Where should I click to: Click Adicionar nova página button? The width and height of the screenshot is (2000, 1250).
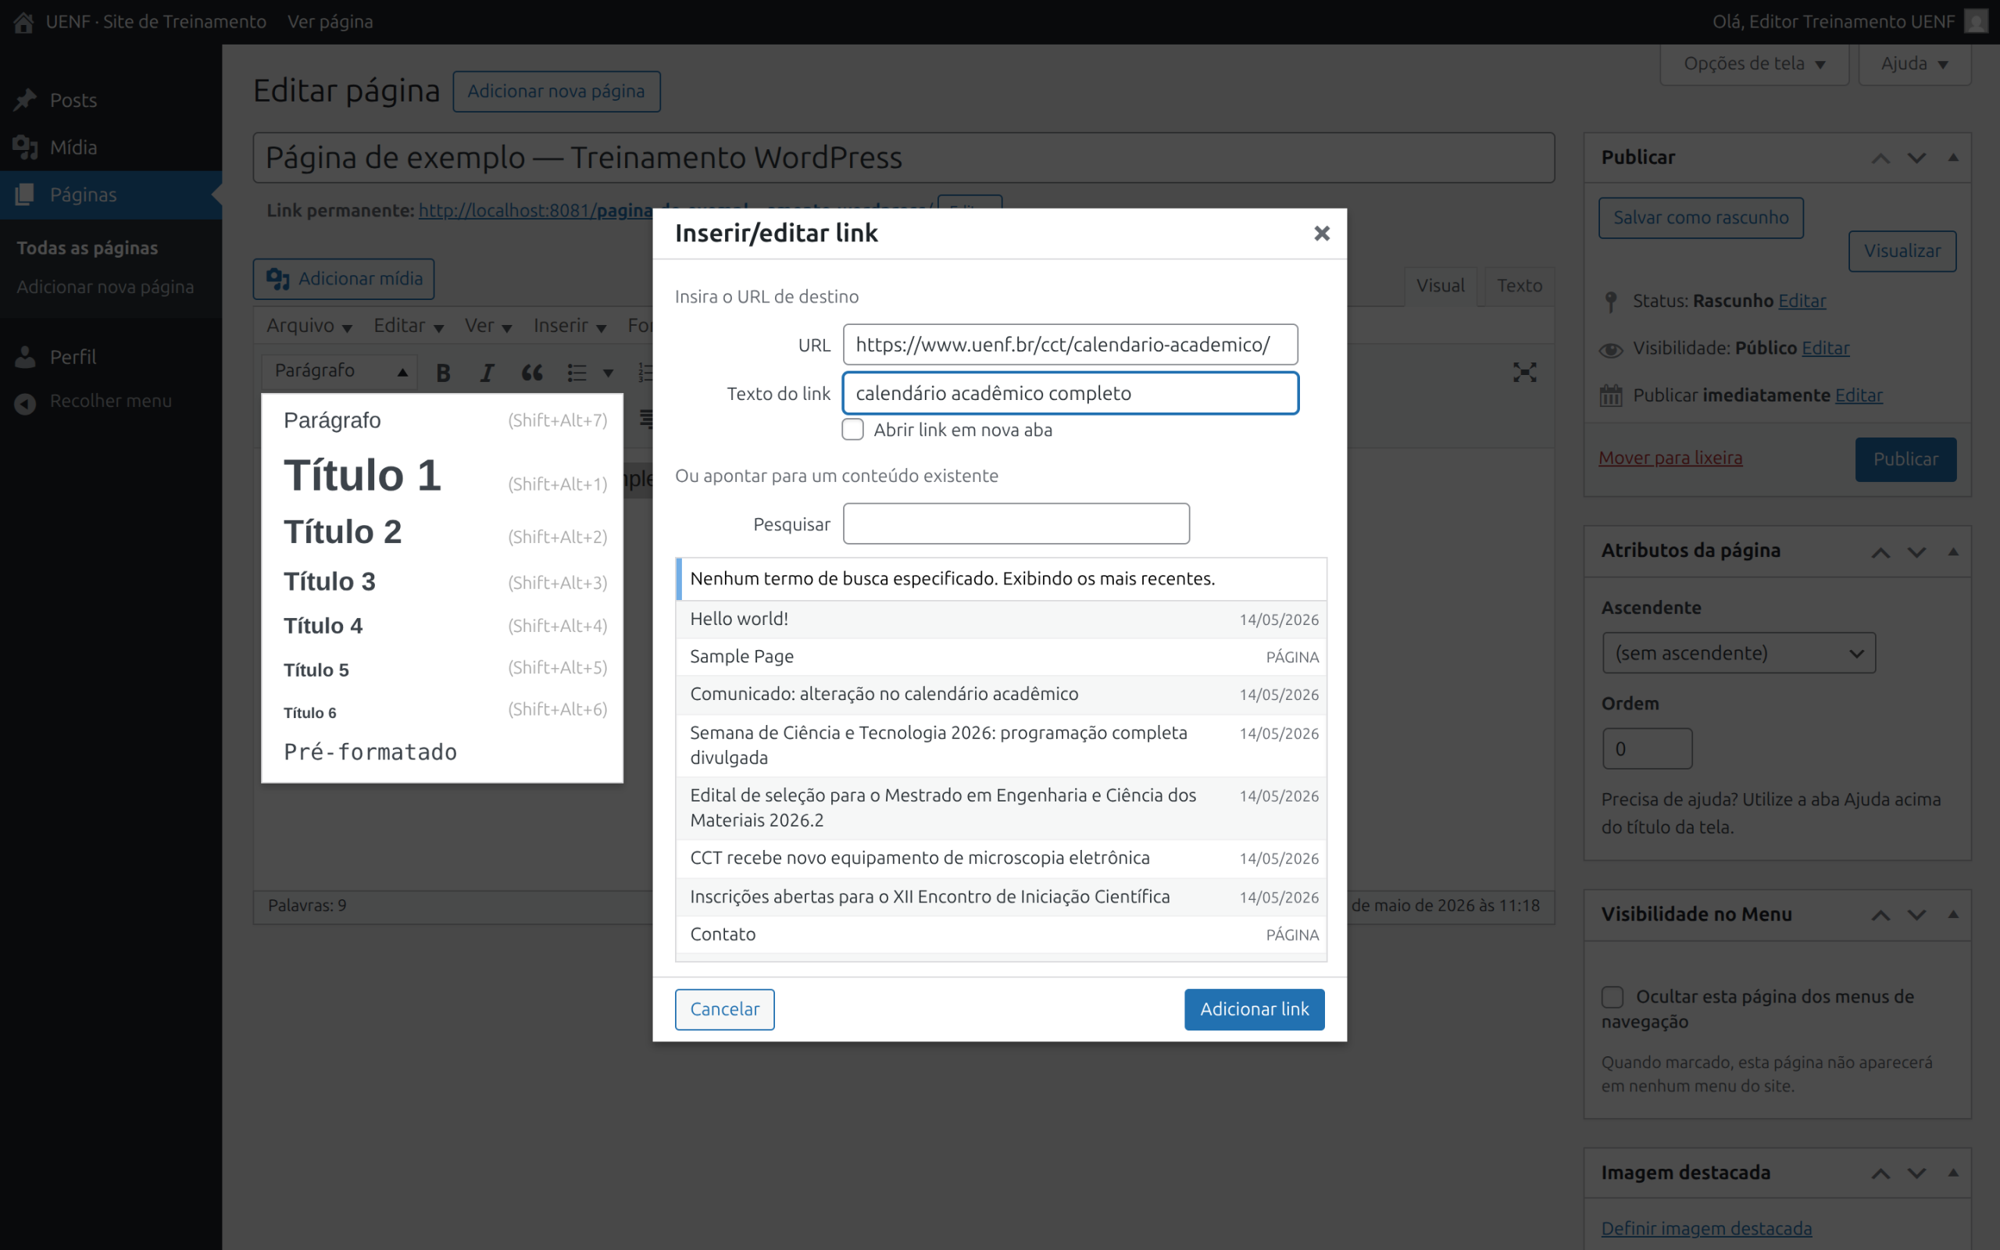(x=556, y=91)
